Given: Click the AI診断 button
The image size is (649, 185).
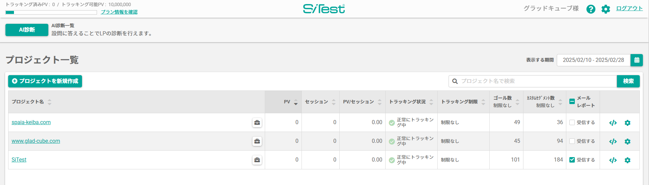Looking at the screenshot, I should (x=27, y=30).
